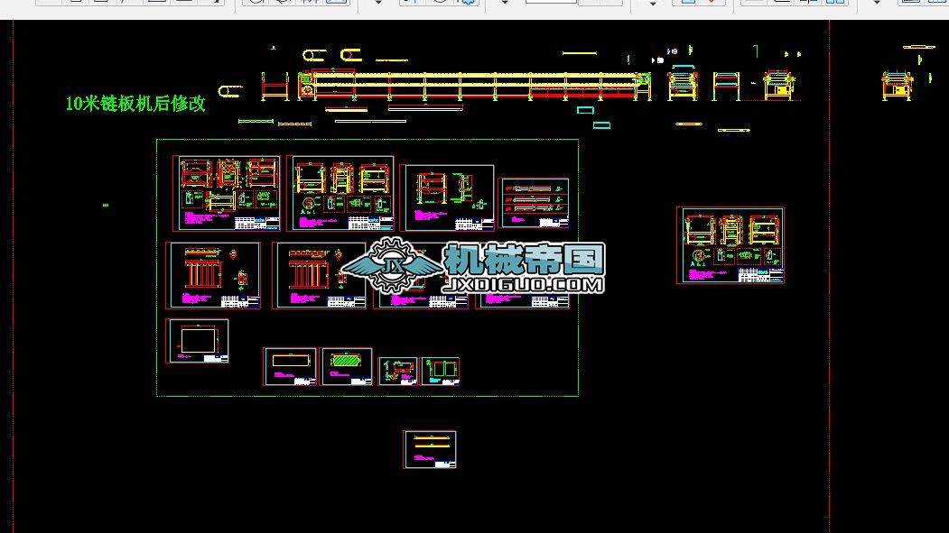The width and height of the screenshot is (949, 533).
Task: Pick the sheet with a large plain rectangle plate
Action: [x=198, y=342]
